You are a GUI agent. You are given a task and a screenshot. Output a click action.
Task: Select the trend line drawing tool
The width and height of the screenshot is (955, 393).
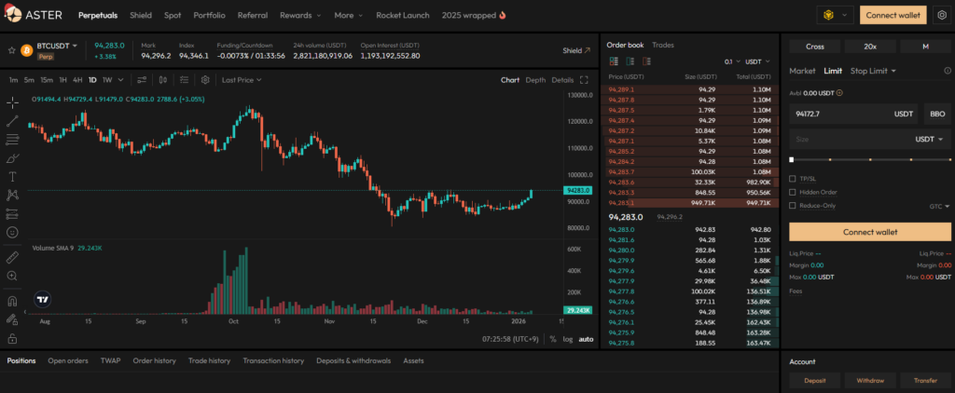click(x=13, y=121)
